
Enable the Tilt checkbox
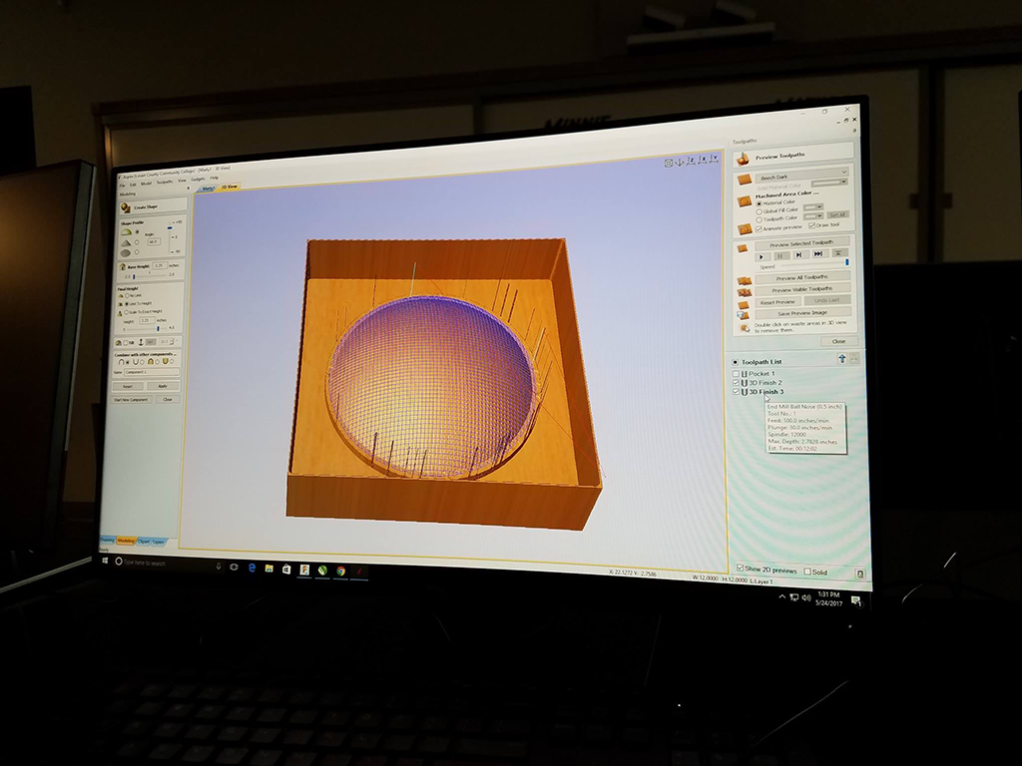tap(125, 343)
